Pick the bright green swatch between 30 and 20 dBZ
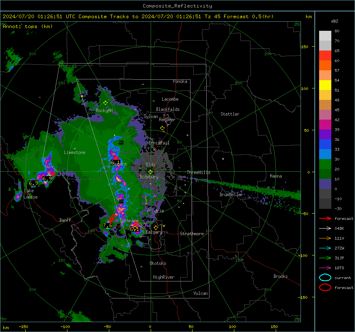Viewport: 355px width, 332px height. point(325,164)
